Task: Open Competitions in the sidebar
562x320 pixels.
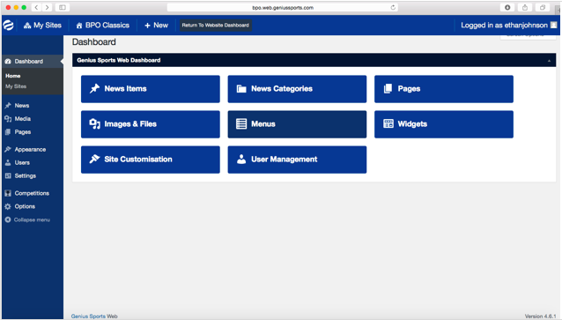Action: coord(32,193)
